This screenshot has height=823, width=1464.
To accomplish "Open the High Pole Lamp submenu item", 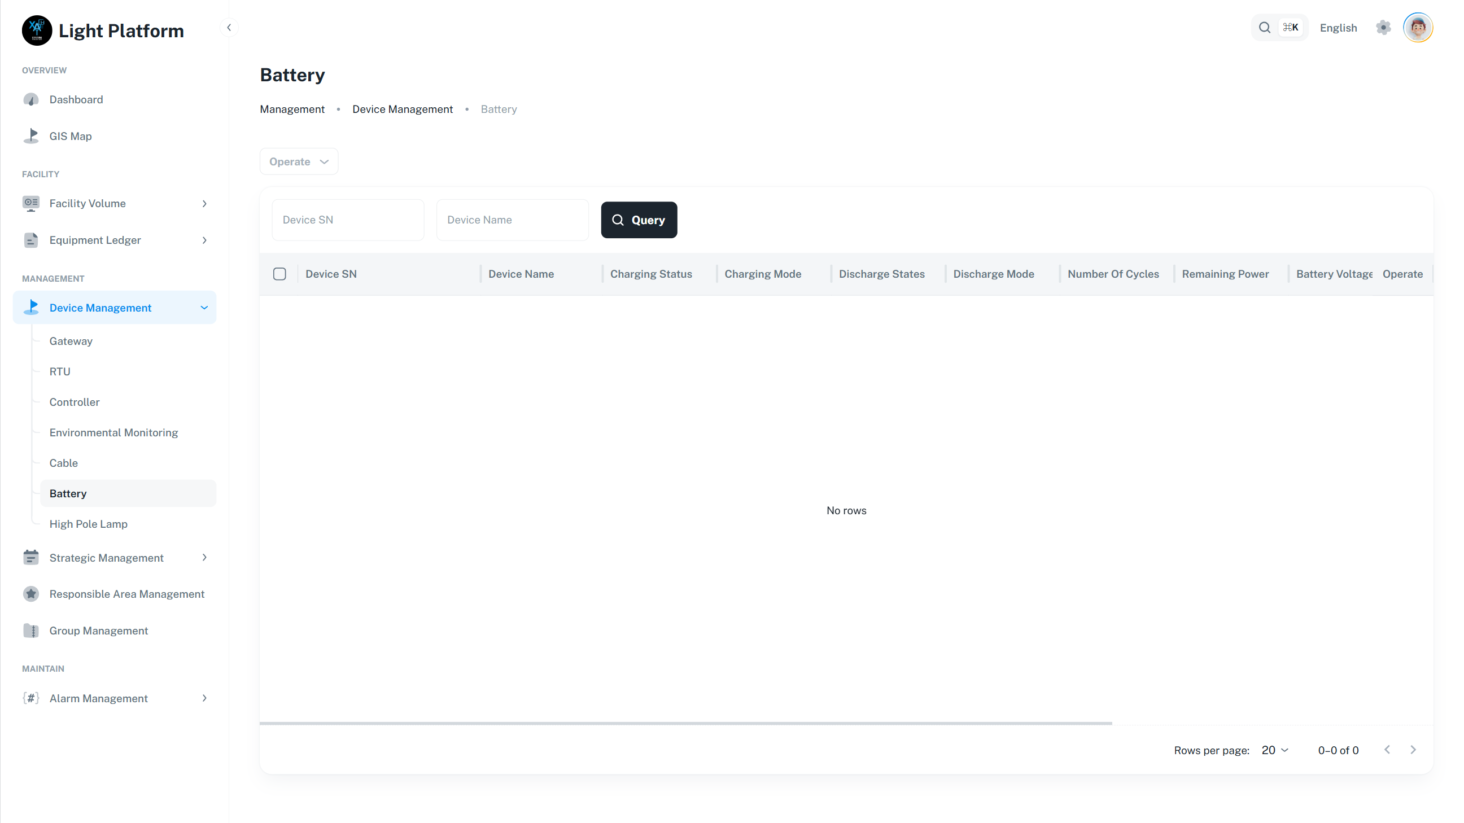I will click(88, 524).
